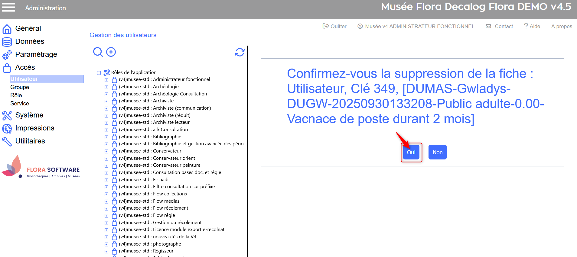The height and width of the screenshot is (257, 577).
Task: Click the Quitter logout link
Action: tap(334, 26)
